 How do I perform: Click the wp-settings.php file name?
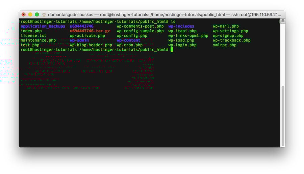230,31
